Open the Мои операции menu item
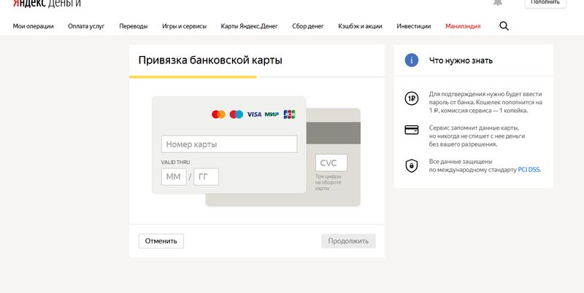This screenshot has height=293, width=584. 32,26
